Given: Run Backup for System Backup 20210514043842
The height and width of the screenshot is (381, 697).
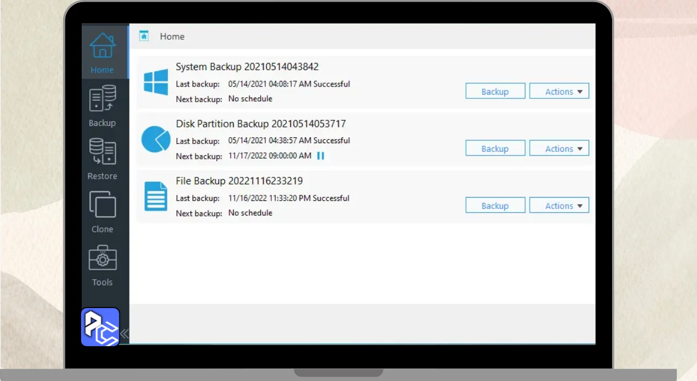Looking at the screenshot, I should pyautogui.click(x=495, y=91).
